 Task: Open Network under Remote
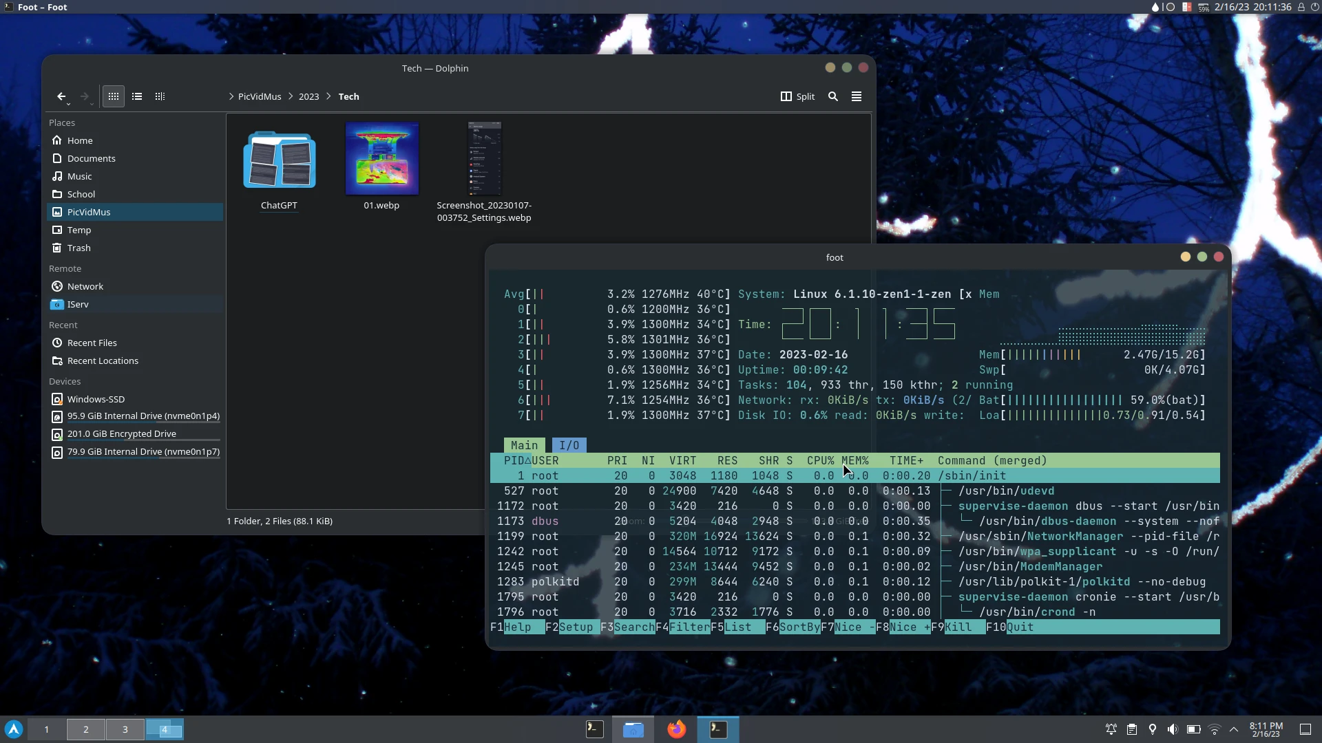(135, 286)
